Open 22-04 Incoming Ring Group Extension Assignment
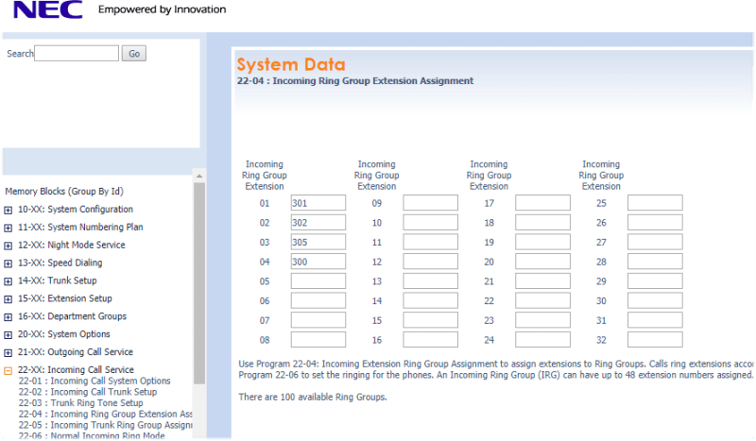 point(106,414)
